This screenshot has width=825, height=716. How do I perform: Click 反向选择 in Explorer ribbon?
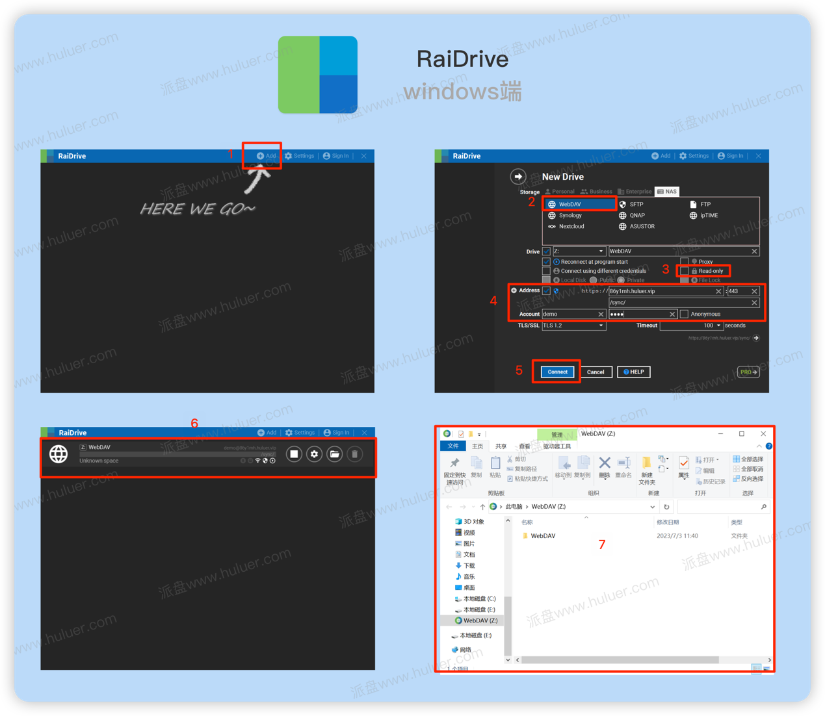[x=748, y=479]
